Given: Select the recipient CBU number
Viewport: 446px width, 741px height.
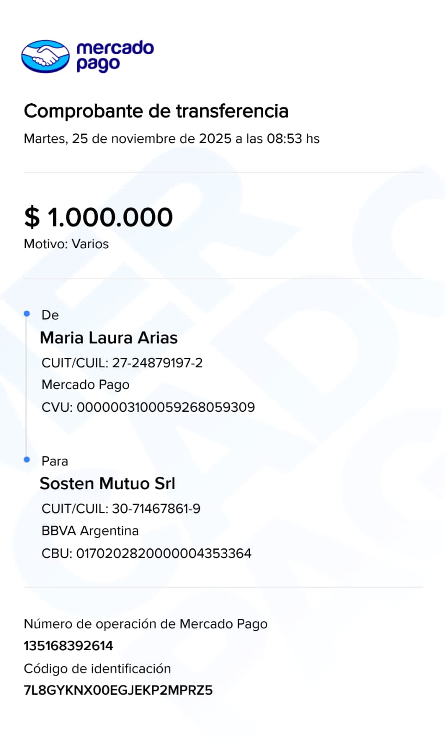Looking at the screenshot, I should 163,553.
